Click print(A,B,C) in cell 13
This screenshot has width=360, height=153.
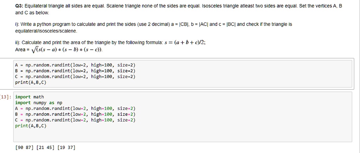click(x=31, y=126)
